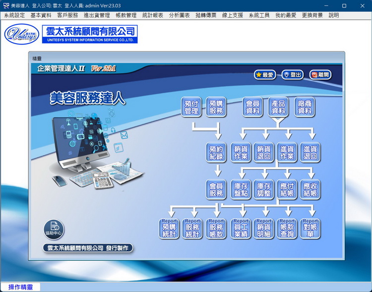Open the 會員服務 icon
372x292 pixels.
(216, 189)
